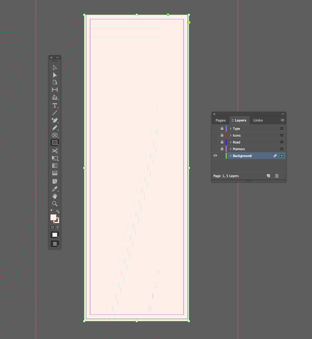Create a new layer
The width and height of the screenshot is (312, 339).
pos(268,176)
